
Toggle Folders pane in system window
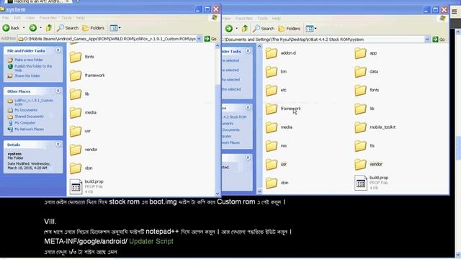tap(93, 28)
